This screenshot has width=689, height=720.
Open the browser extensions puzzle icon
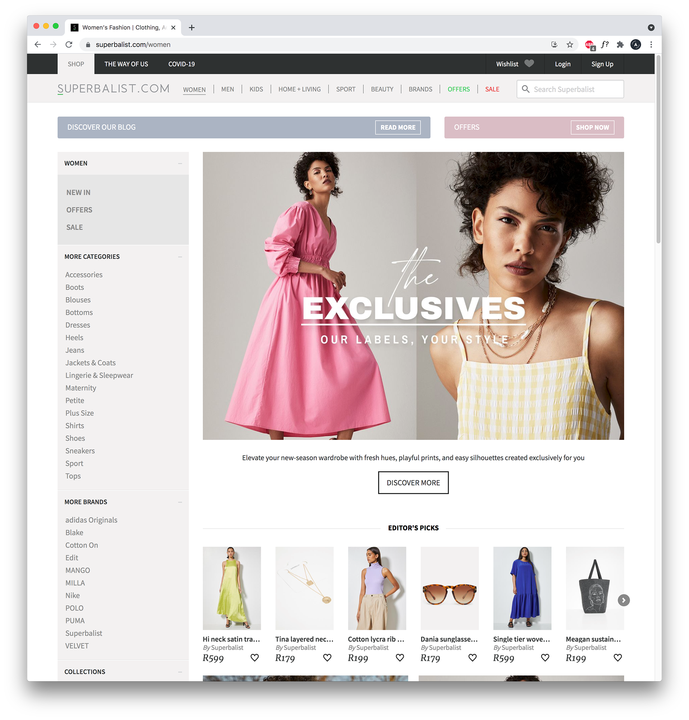pos(620,44)
